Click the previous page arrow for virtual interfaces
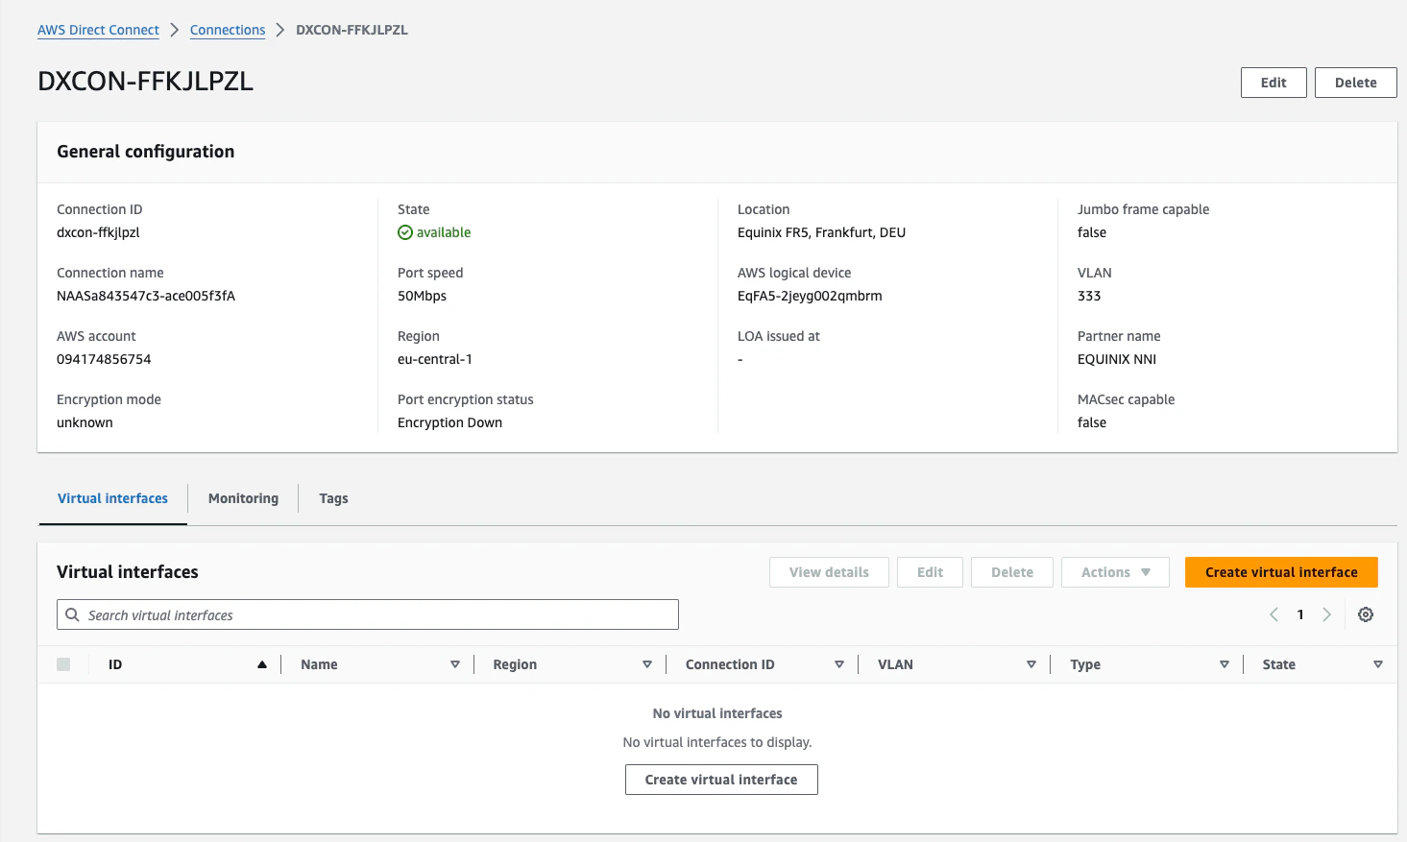 click(x=1274, y=614)
